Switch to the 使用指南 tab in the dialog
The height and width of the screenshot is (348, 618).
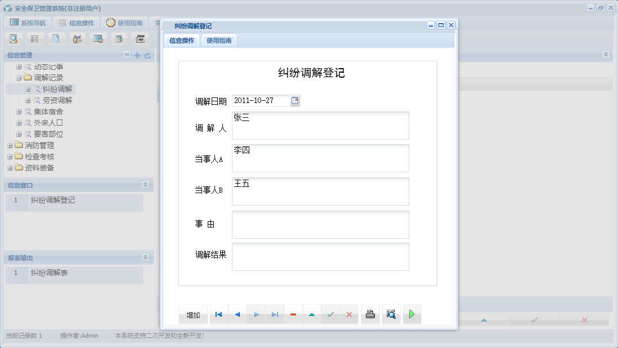click(218, 40)
